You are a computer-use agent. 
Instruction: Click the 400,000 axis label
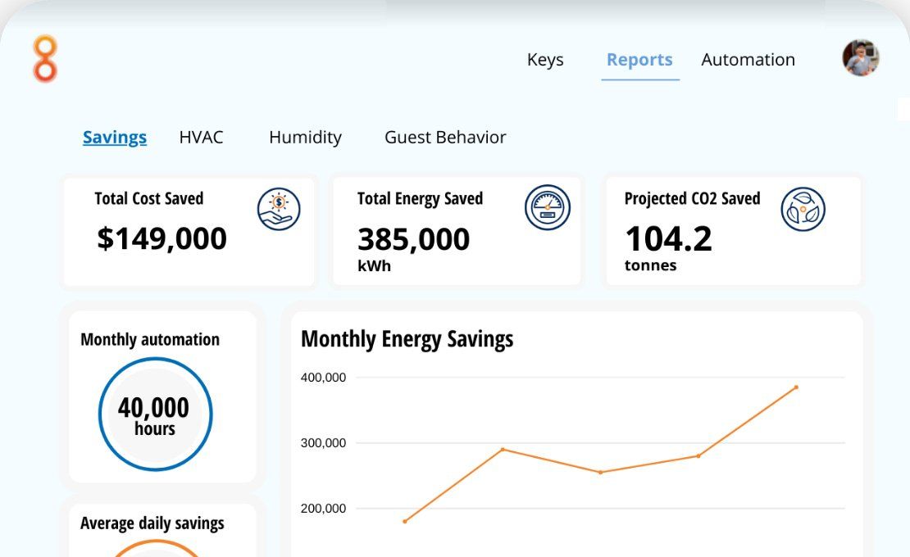click(323, 378)
